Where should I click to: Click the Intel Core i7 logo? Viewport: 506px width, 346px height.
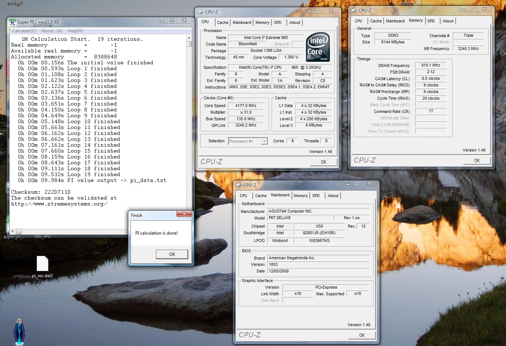(x=318, y=48)
